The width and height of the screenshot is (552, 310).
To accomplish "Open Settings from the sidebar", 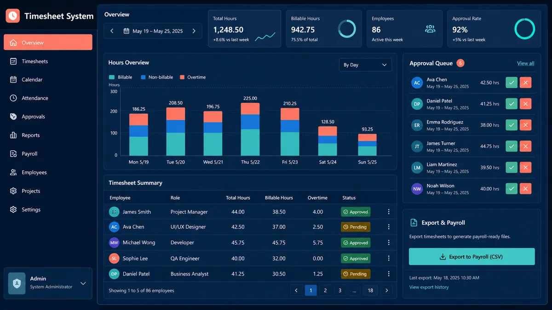I will point(48,209).
